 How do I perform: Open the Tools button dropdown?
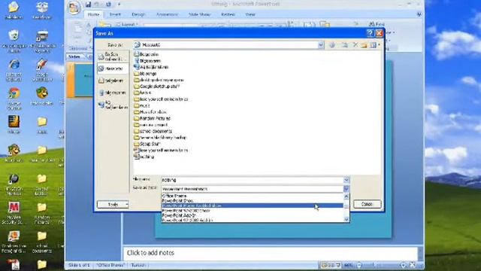coord(113,204)
